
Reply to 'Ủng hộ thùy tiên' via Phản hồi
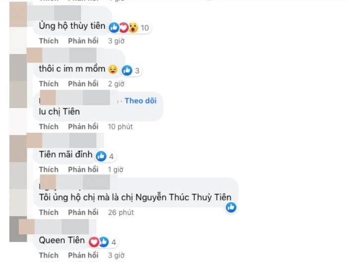point(83,41)
